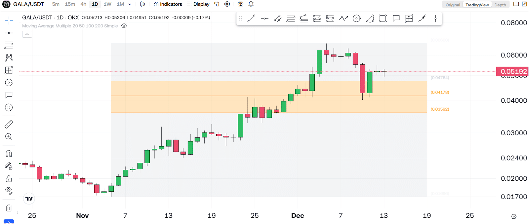The height and width of the screenshot is (224, 529).
Task: Select the XABCD pattern tool in left sidebar
Action: (x=9, y=57)
